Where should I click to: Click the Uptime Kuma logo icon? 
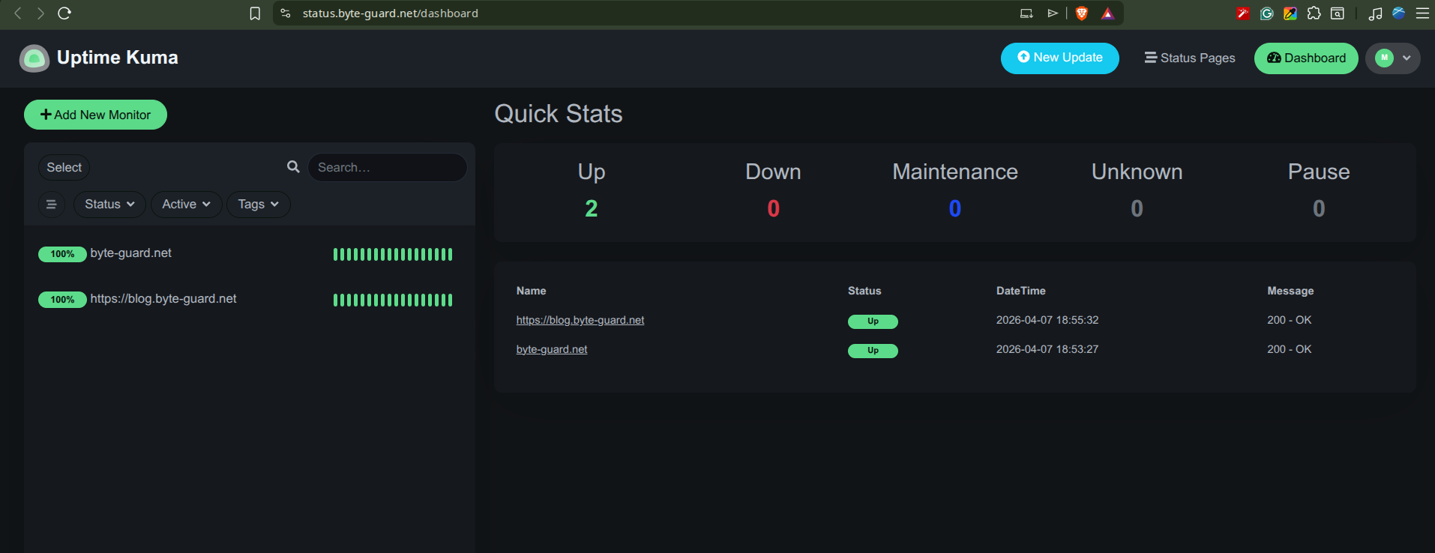[x=34, y=58]
